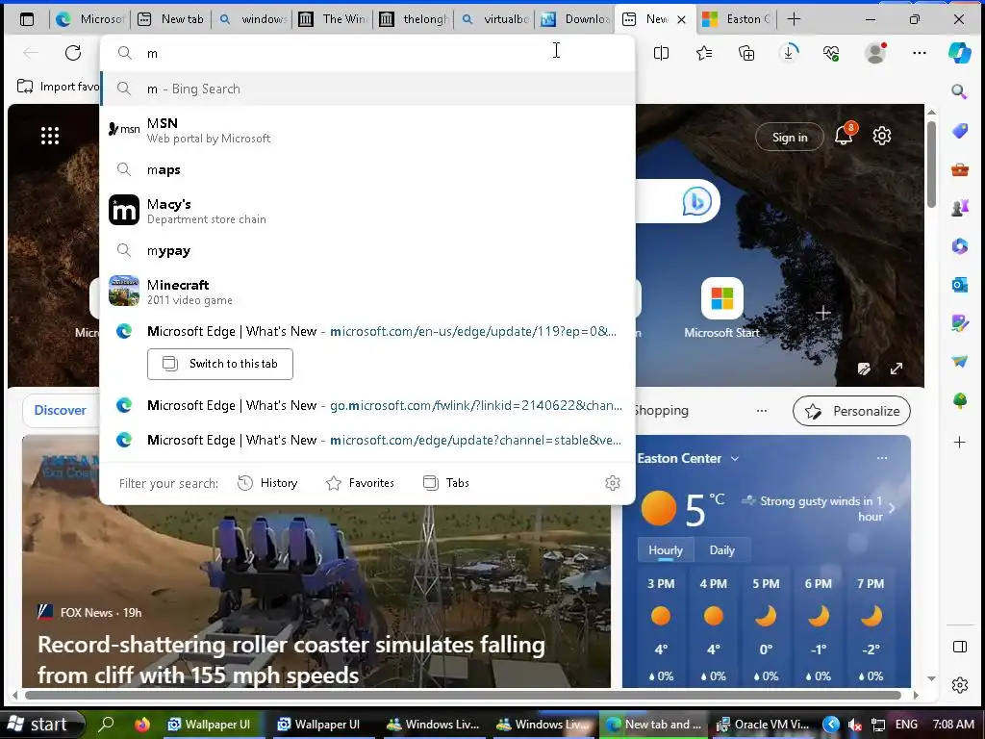Screen dimensions: 985x739
Task: Select 'm - Bing Search' suggestion
Action: click(367, 89)
